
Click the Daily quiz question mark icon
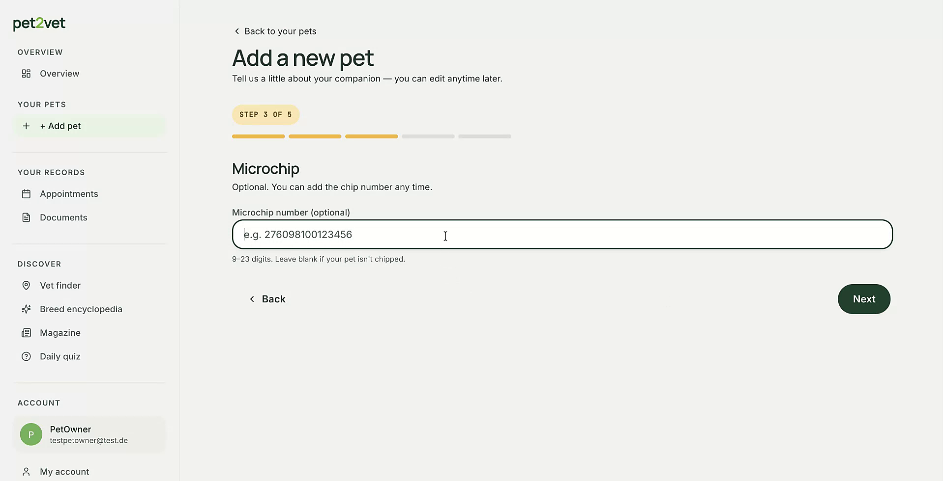coord(26,356)
